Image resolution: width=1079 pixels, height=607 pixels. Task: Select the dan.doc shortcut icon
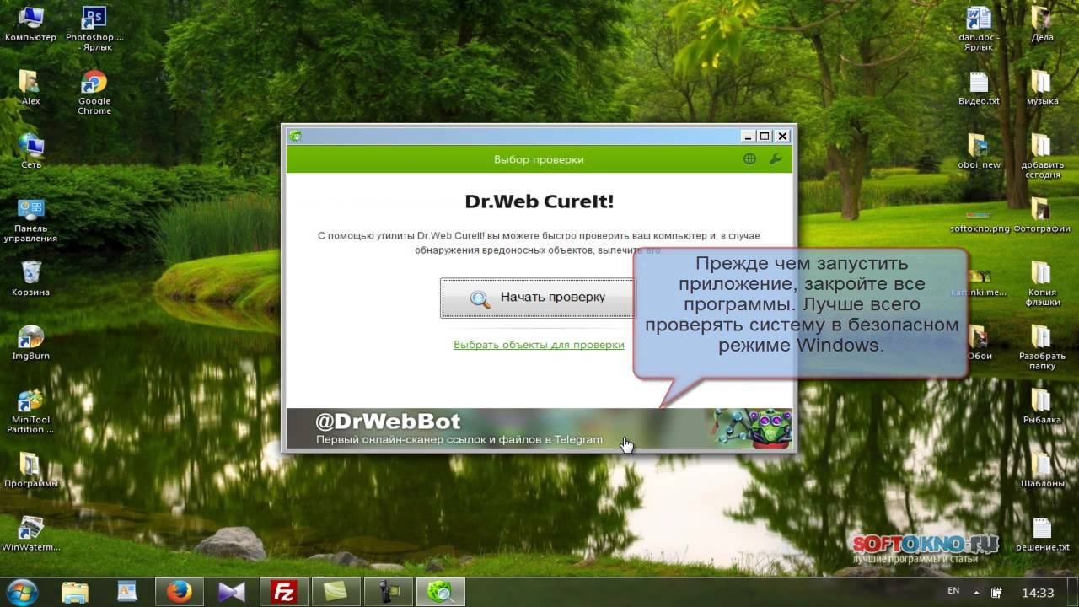[979, 28]
